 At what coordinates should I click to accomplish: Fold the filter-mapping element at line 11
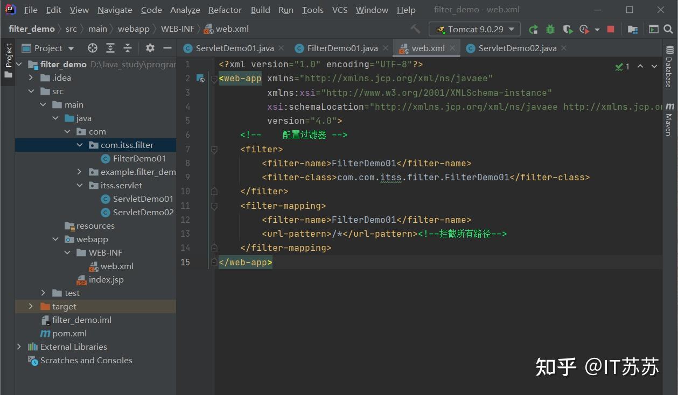click(x=214, y=206)
